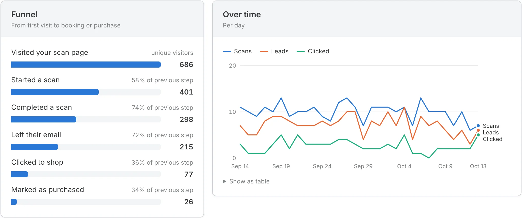
Task: Click the Funnel panel heading
Action: [24, 14]
